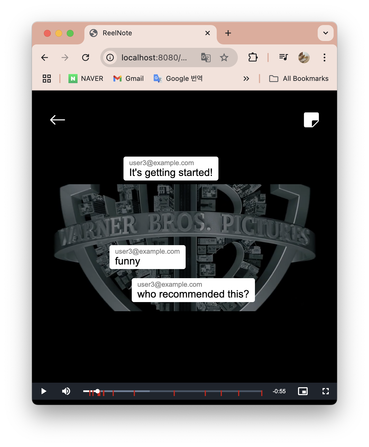Image resolution: width=369 pixels, height=447 pixels.
Task: Select the "It's getting started!" comment
Action: [171, 169]
